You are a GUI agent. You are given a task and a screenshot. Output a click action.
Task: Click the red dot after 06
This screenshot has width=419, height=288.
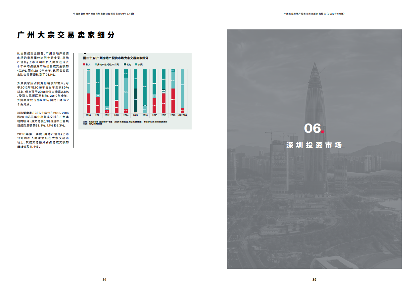point(323,132)
